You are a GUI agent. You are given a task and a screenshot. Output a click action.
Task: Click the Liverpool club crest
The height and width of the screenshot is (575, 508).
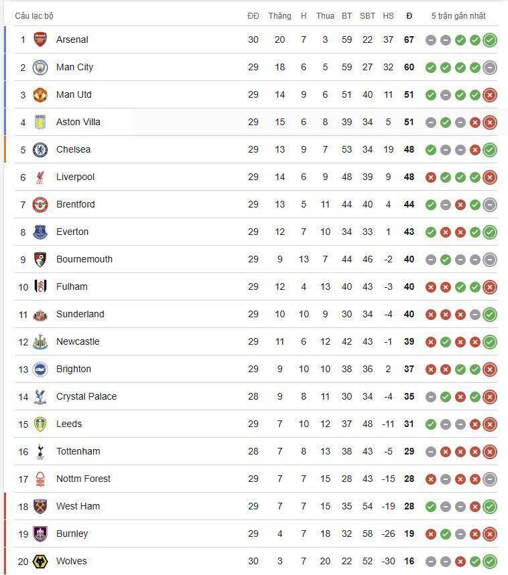(x=40, y=177)
